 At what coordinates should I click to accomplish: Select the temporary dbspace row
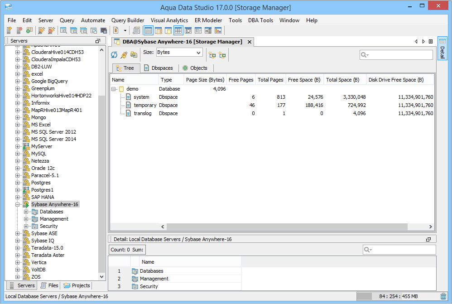(x=272, y=105)
